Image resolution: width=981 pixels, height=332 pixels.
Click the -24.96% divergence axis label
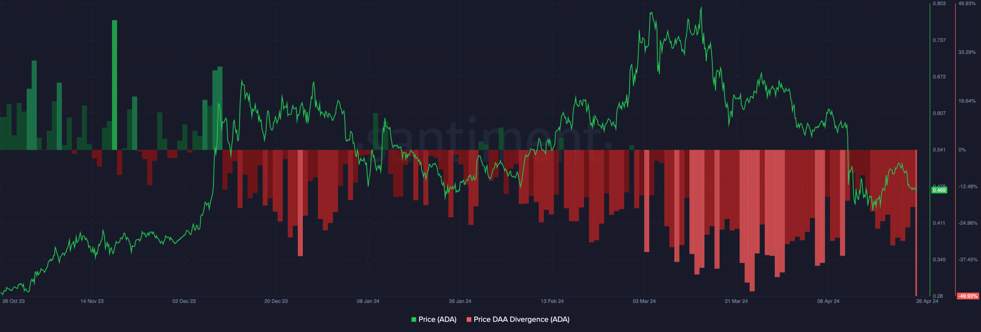click(968, 223)
